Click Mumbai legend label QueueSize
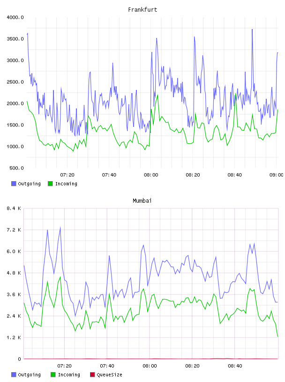The height and width of the screenshot is (382, 285). [x=109, y=375]
